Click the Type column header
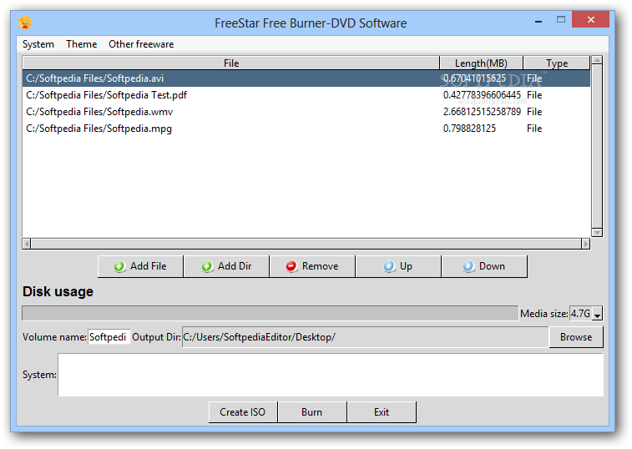The height and width of the screenshot is (449, 632). tap(557, 63)
